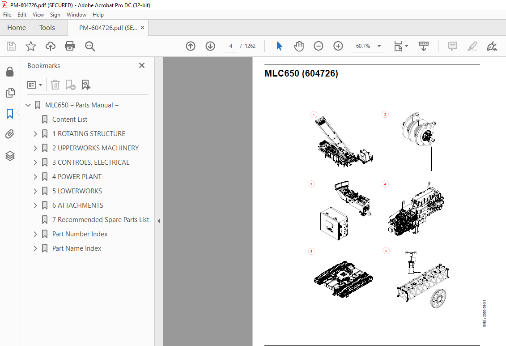Open the bookmarks options menu dropdown
Screen dimensions: 506x346
tap(34, 85)
